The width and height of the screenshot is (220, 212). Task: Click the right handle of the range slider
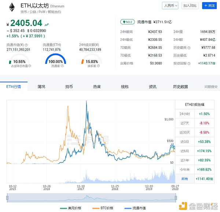tap(176, 198)
